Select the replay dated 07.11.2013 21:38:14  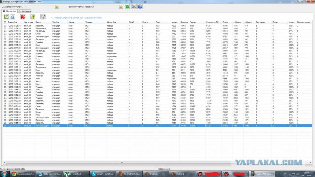pyautogui.click(x=157, y=29)
